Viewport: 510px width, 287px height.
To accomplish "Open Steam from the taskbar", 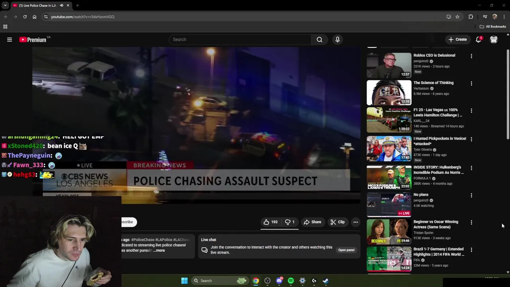I will coord(326,281).
